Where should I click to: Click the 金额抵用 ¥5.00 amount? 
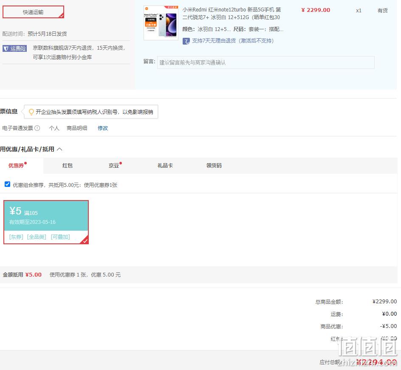coord(34,274)
